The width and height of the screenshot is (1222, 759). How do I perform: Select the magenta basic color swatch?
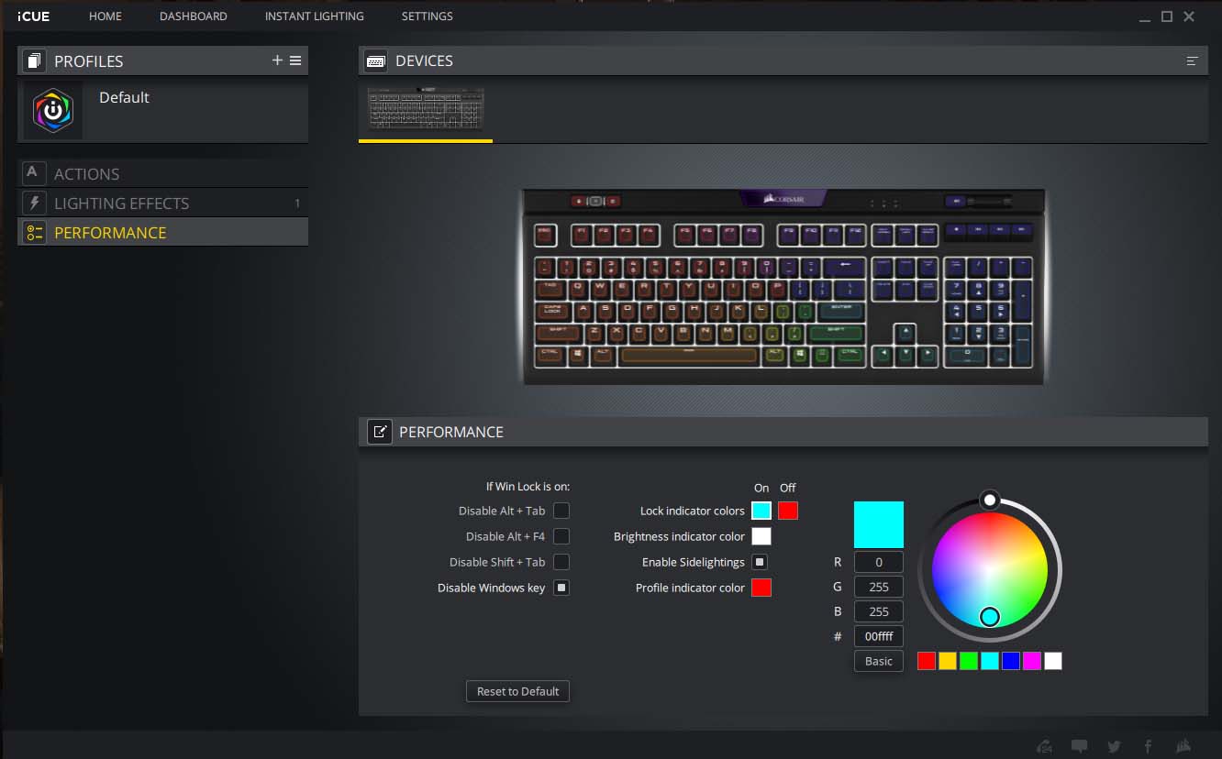point(1032,661)
